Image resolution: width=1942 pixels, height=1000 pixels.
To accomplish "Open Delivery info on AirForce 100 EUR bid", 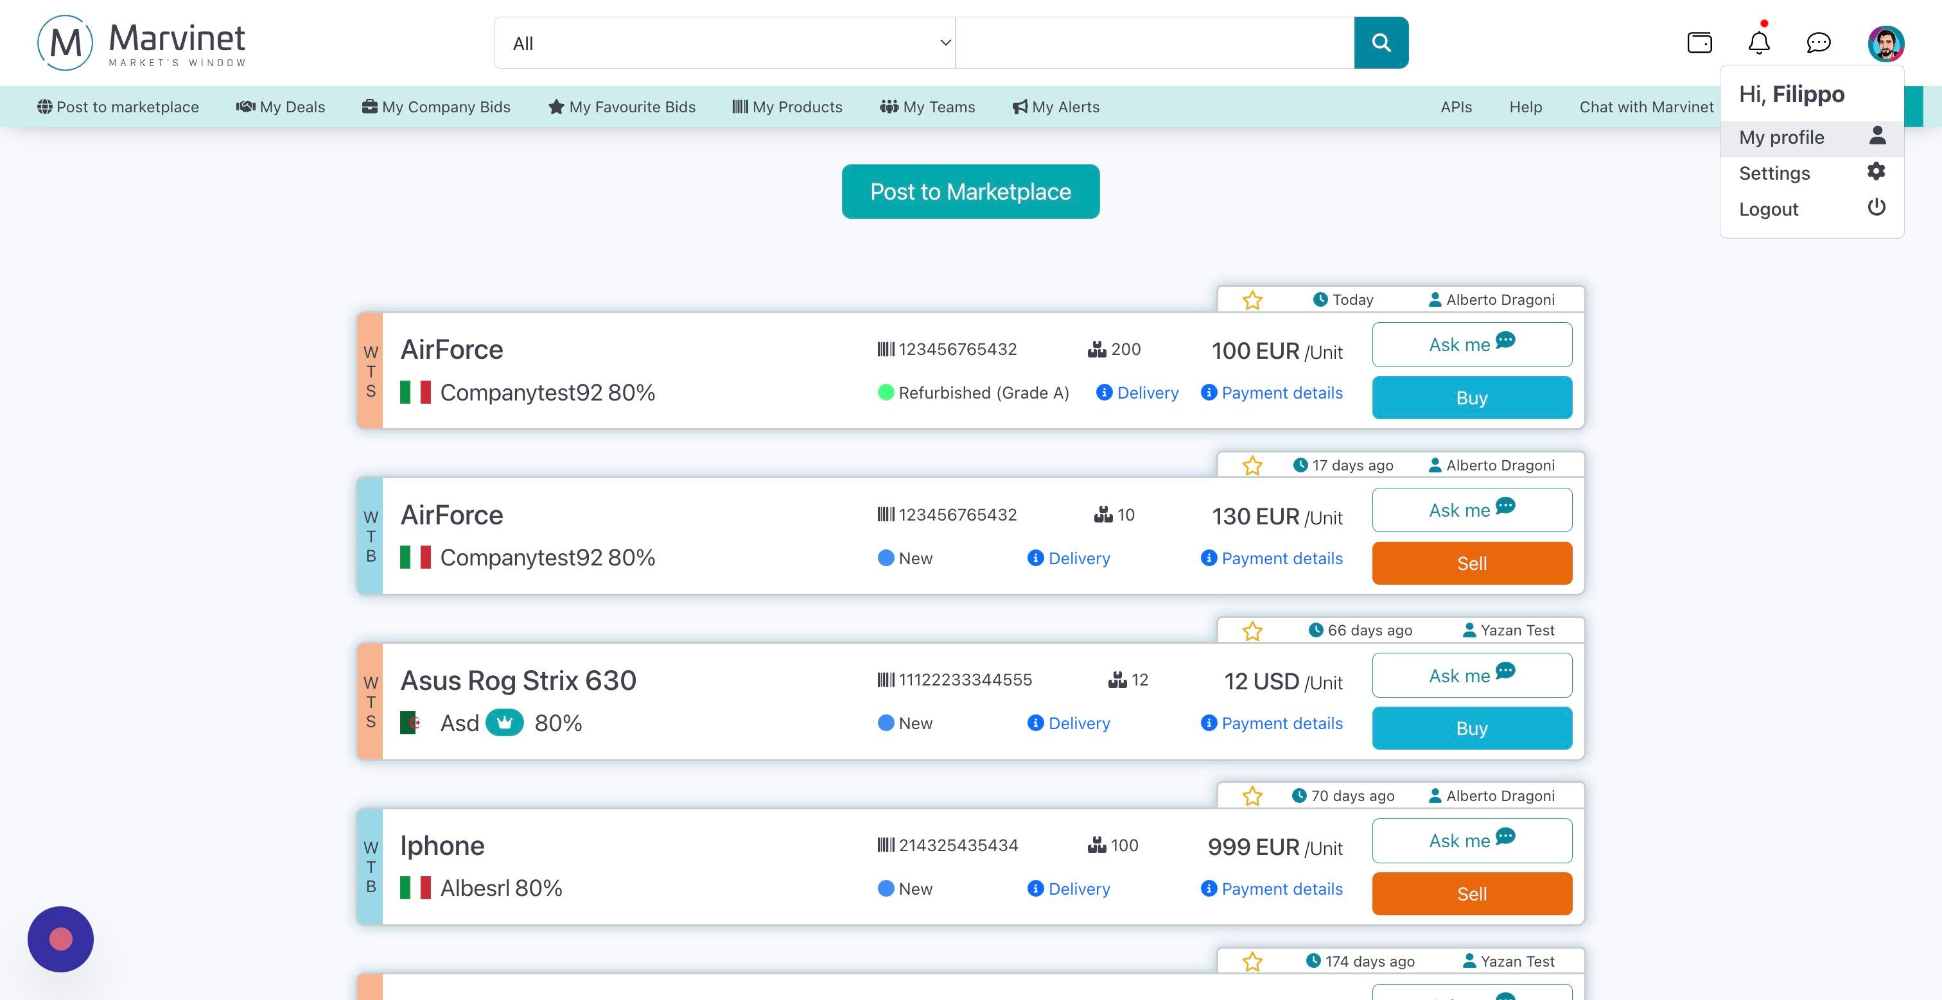I will pyautogui.click(x=1137, y=393).
